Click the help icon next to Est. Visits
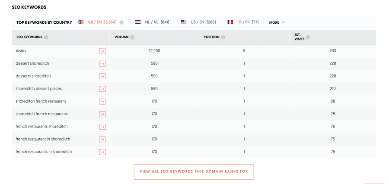Screen dimensions: 389x184 click(308, 37)
